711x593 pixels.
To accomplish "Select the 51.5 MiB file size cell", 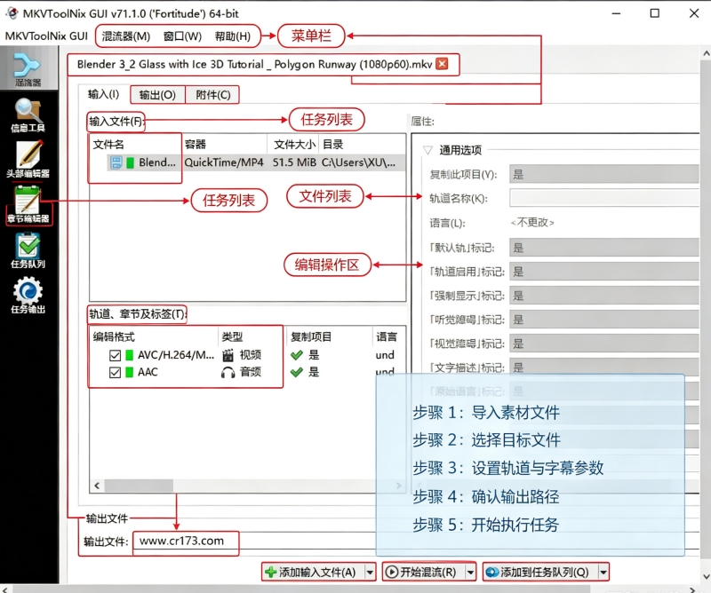I will tap(294, 162).
